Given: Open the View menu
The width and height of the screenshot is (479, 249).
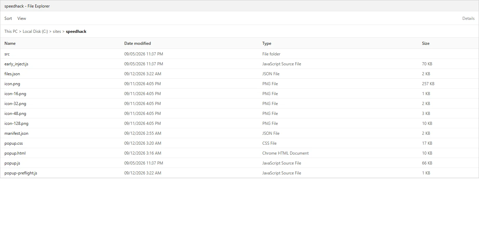Looking at the screenshot, I should click(22, 18).
